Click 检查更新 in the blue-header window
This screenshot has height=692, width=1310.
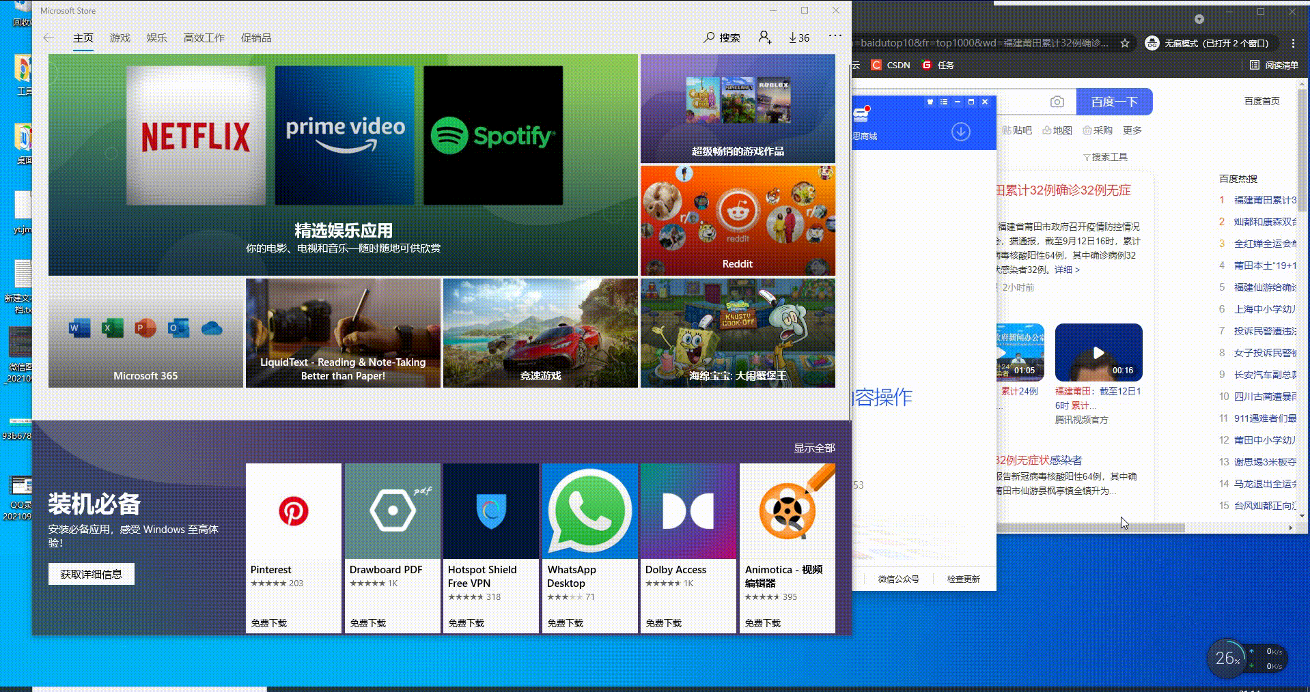tap(964, 579)
